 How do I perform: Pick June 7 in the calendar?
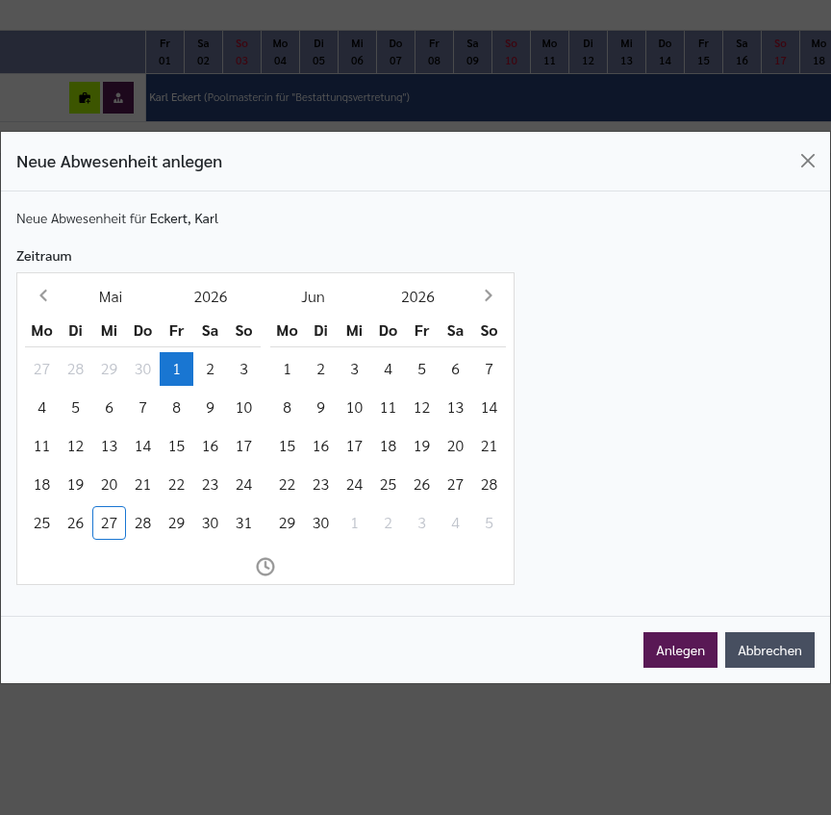click(x=490, y=369)
